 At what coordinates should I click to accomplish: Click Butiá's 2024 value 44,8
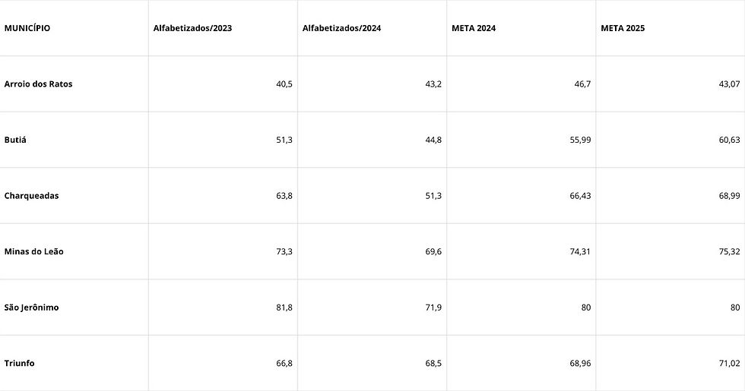[x=433, y=140]
